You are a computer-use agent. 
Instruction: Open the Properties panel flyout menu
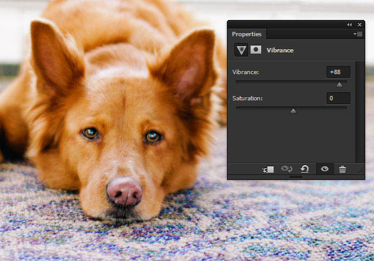click(358, 34)
